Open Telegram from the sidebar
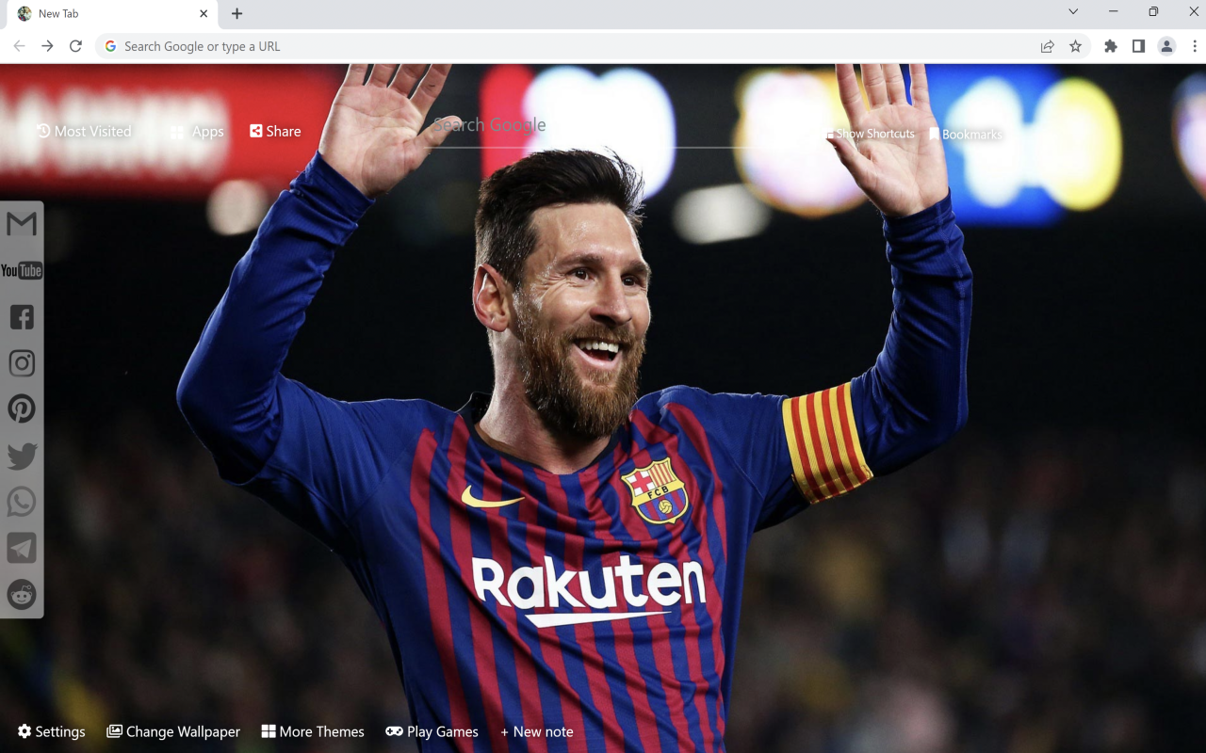 22,548
